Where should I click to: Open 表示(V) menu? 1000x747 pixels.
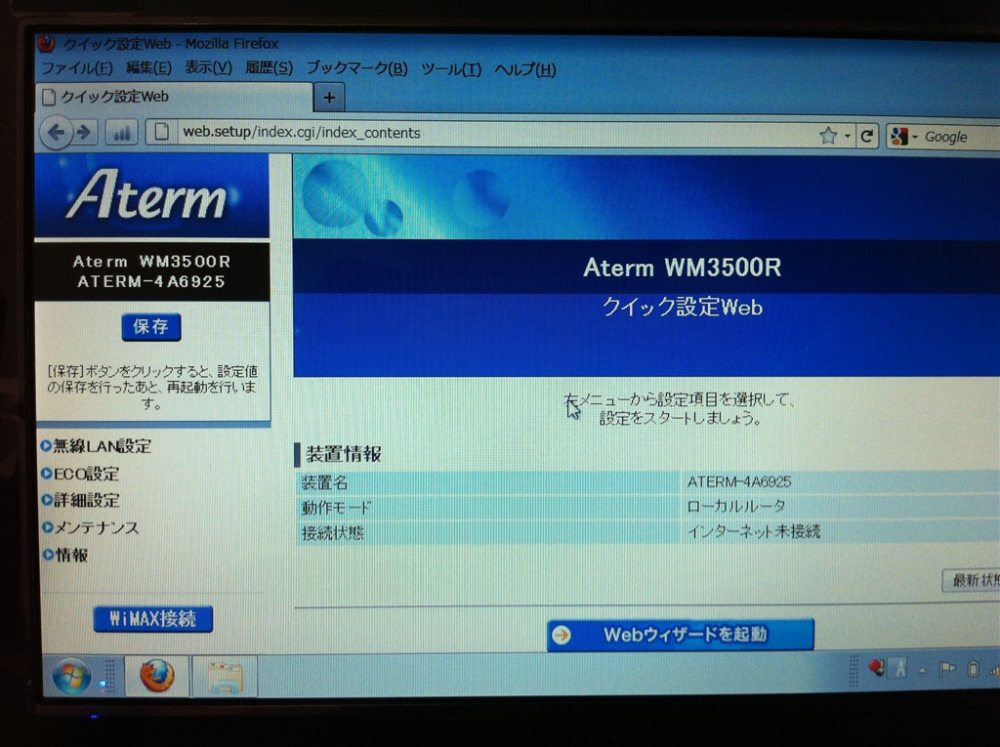[x=208, y=67]
